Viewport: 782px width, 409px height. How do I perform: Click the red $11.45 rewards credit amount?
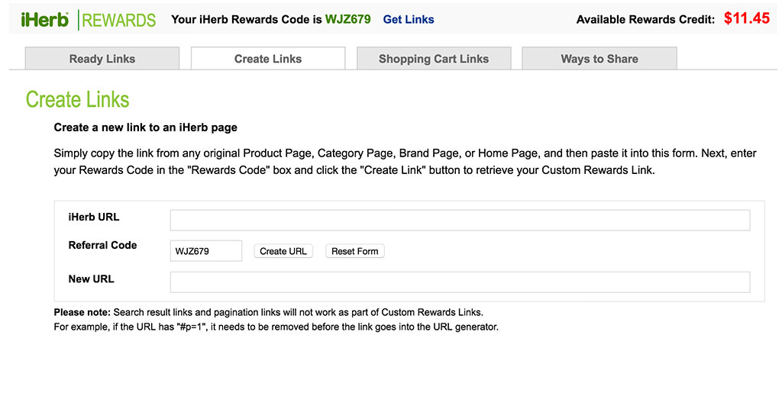coord(747,18)
